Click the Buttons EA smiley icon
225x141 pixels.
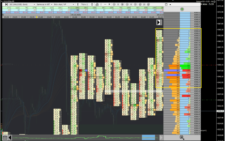tap(215, 1)
